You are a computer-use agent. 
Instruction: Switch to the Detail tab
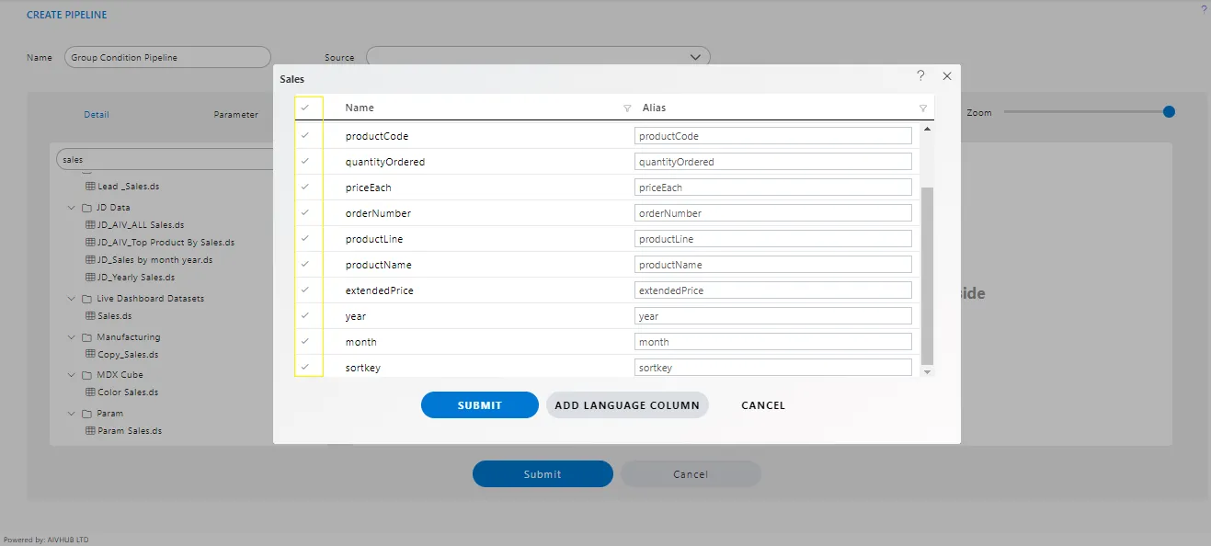coord(97,115)
